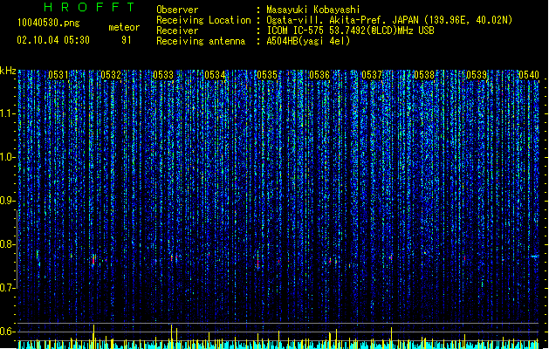Click the 0535 time marker

point(267,75)
